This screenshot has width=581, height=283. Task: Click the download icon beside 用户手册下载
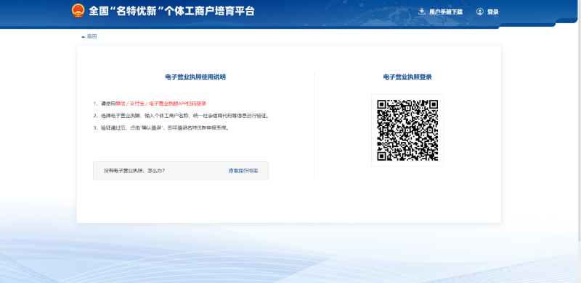[x=422, y=12]
